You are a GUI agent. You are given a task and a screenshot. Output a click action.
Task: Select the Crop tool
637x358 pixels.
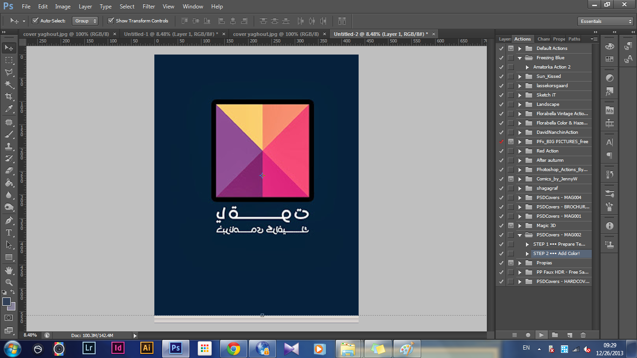click(x=8, y=96)
